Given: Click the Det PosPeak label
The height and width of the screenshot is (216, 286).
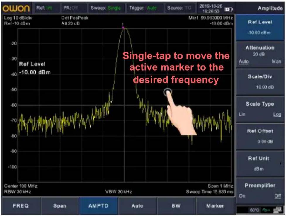Looking at the screenshot, I should [75, 18].
